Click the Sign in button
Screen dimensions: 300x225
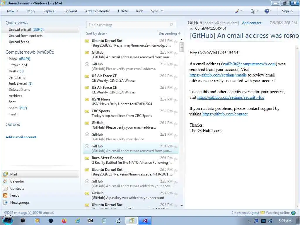click(287, 11)
